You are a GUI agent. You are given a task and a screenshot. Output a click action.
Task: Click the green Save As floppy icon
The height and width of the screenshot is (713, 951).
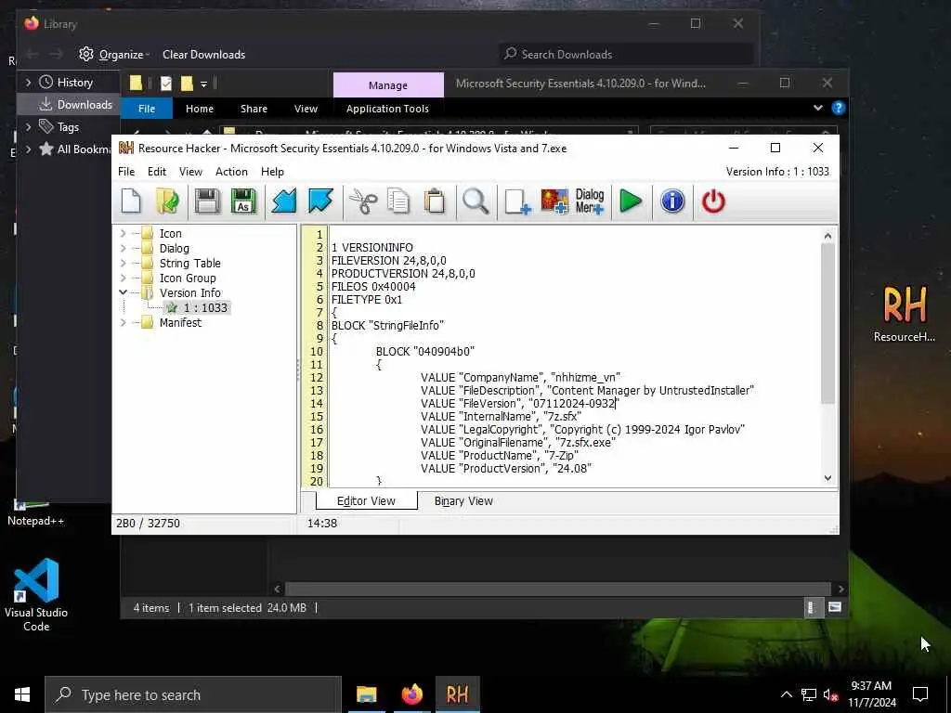(x=244, y=201)
